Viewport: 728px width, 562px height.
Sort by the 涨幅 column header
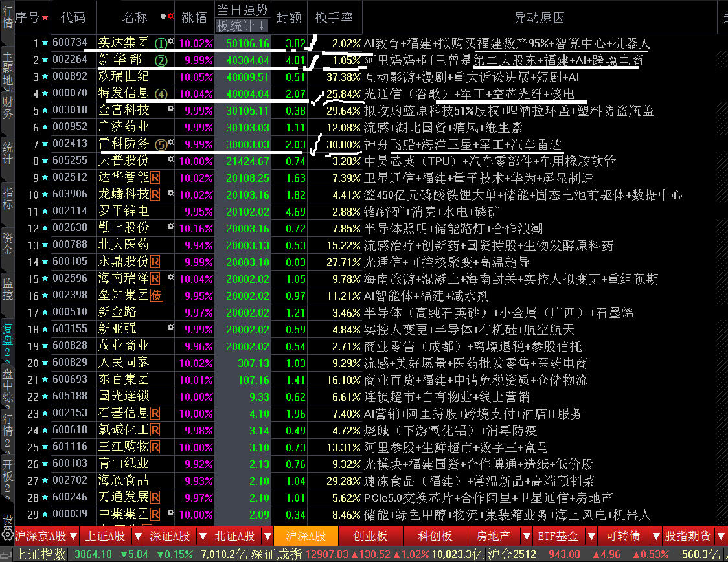tap(194, 17)
